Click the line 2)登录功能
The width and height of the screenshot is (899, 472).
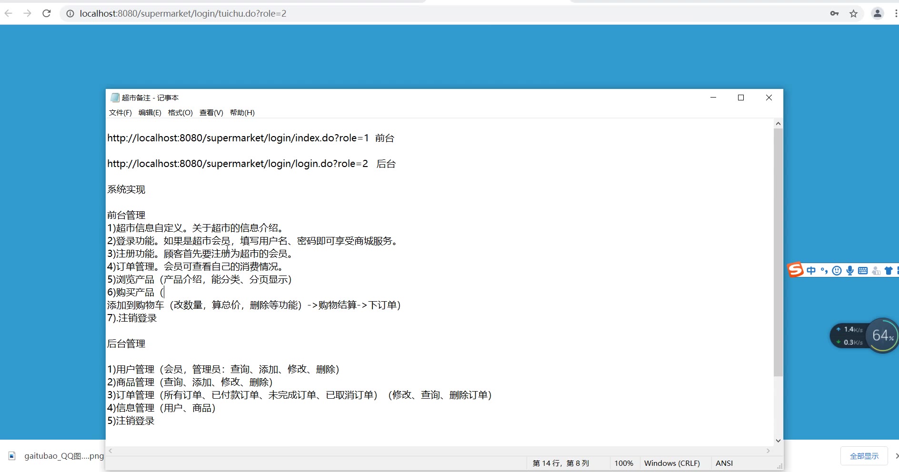click(253, 241)
